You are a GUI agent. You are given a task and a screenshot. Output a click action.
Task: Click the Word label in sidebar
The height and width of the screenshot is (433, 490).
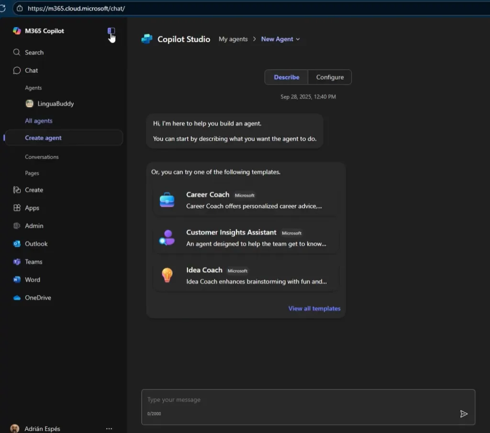click(33, 279)
